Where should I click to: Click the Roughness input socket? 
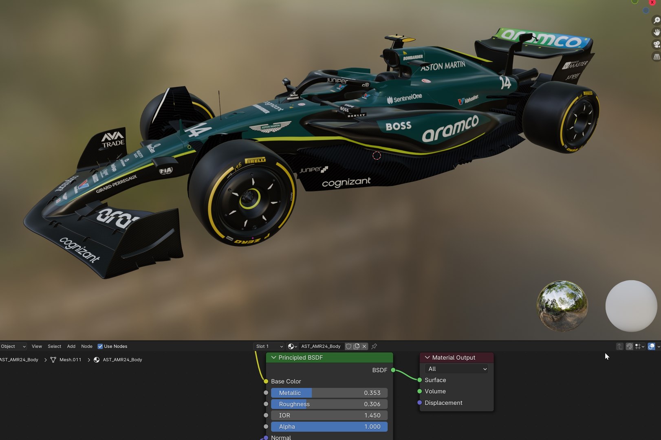tap(266, 404)
